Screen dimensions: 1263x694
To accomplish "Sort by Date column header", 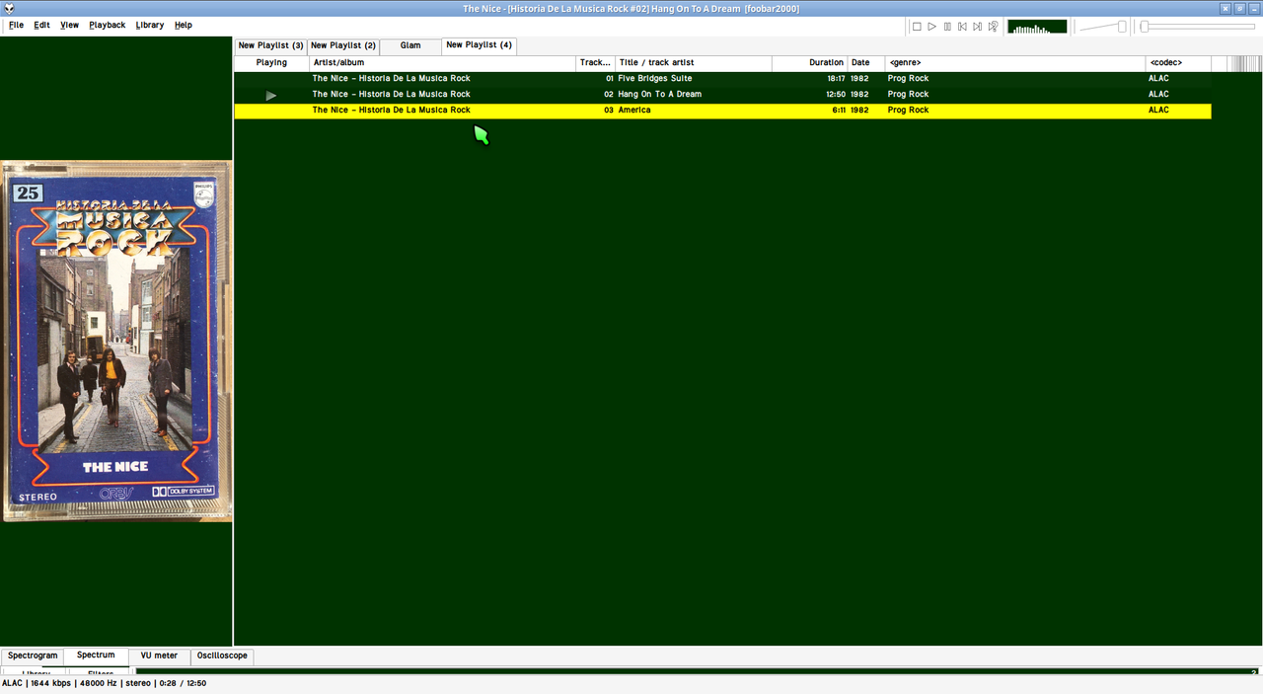I will pyautogui.click(x=866, y=63).
